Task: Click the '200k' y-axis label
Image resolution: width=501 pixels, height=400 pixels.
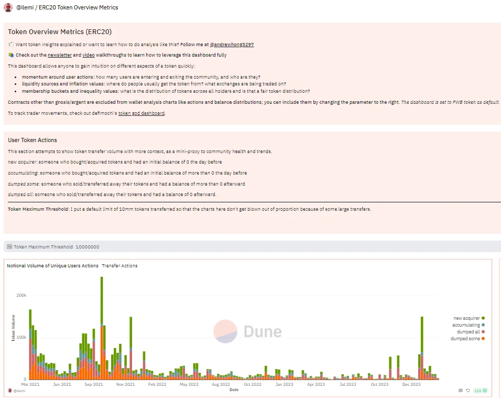Action: (x=21, y=296)
